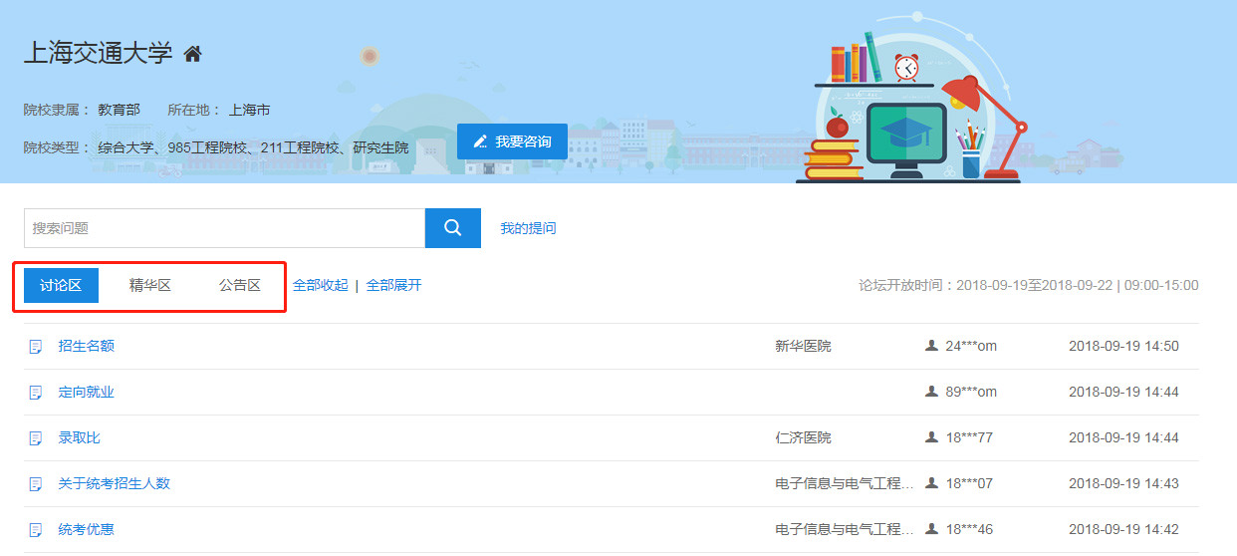Click the document icon for 统考优惠
This screenshot has width=1237, height=556.
pyautogui.click(x=36, y=530)
